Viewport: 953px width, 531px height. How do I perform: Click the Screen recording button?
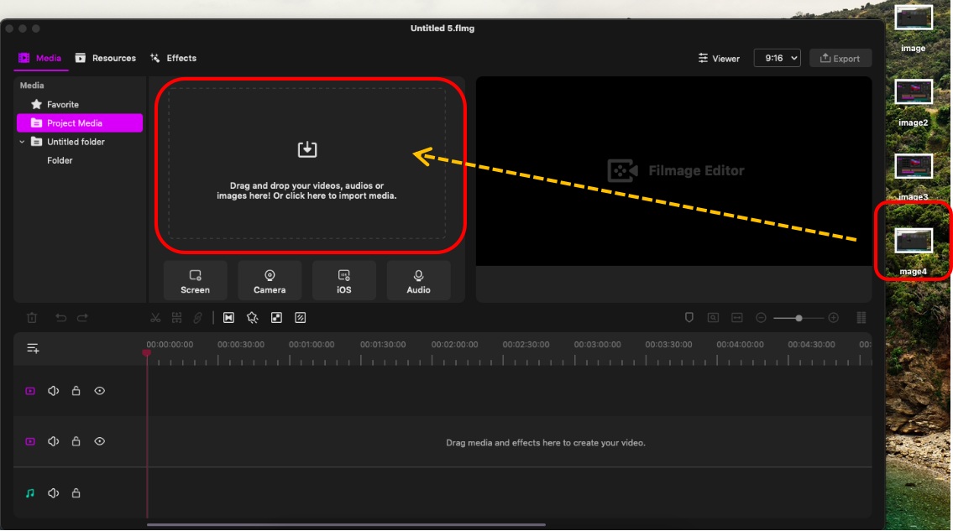coord(195,281)
